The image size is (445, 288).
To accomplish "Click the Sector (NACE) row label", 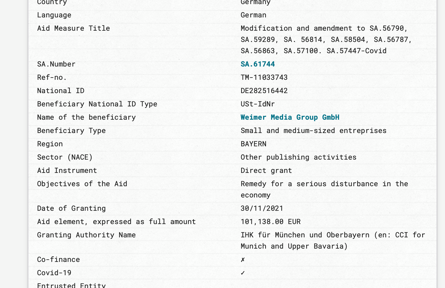I will 65,157.
